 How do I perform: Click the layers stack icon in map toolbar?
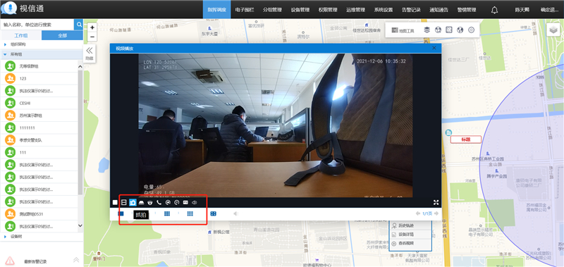(x=427, y=30)
